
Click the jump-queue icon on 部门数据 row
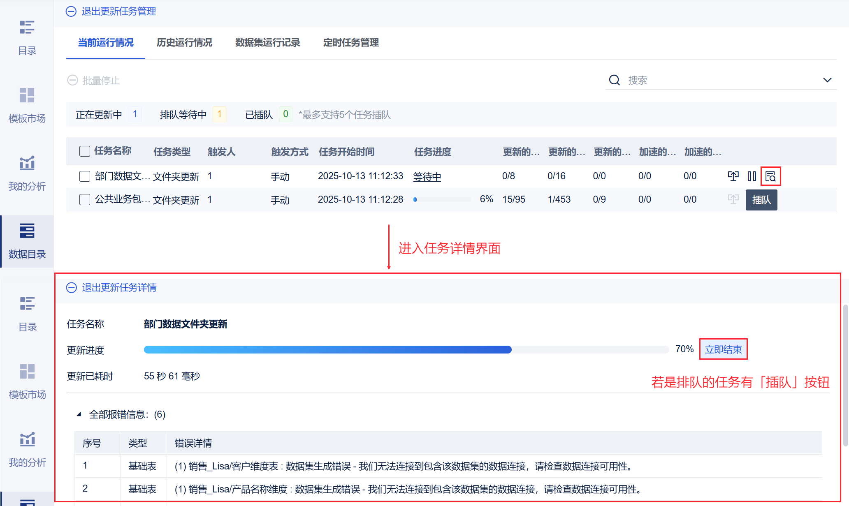tap(733, 176)
